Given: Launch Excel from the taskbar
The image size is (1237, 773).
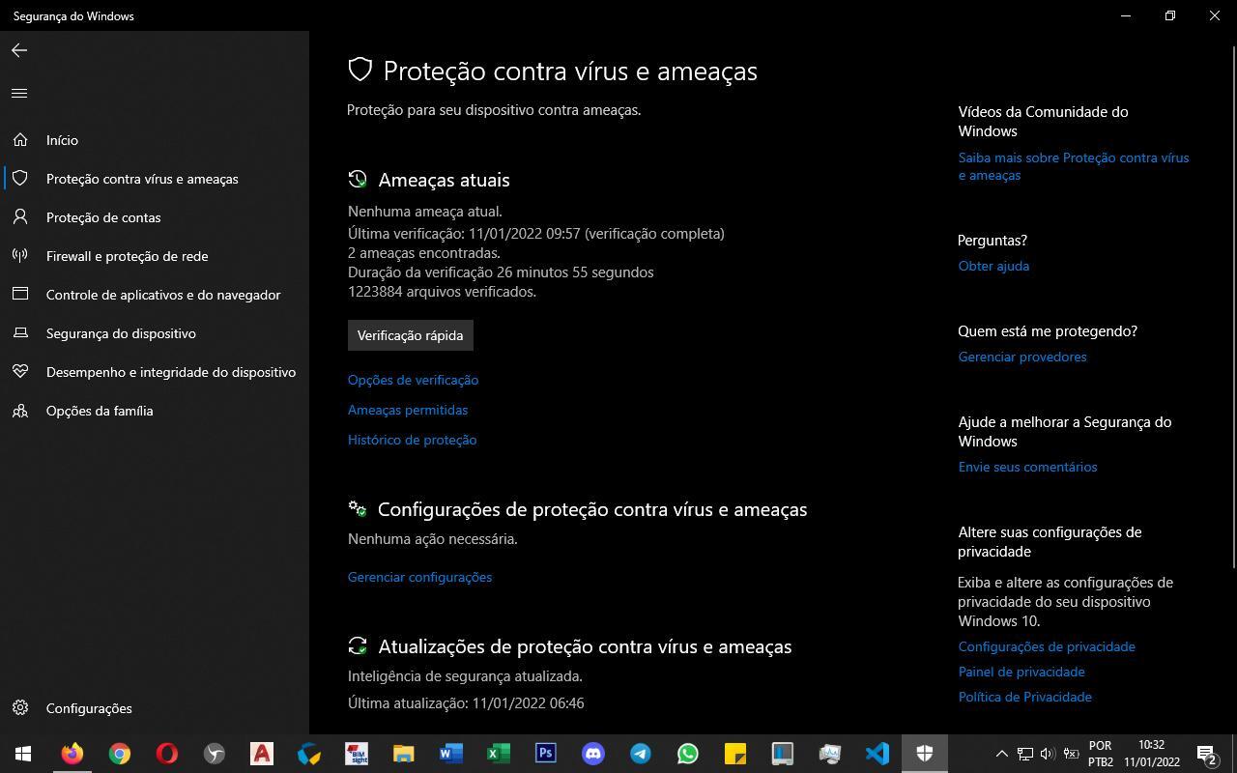Looking at the screenshot, I should tap(498, 754).
